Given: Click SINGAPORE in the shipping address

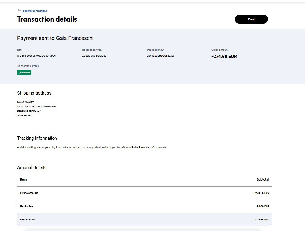Looking at the screenshot, I should pyautogui.click(x=24, y=115).
